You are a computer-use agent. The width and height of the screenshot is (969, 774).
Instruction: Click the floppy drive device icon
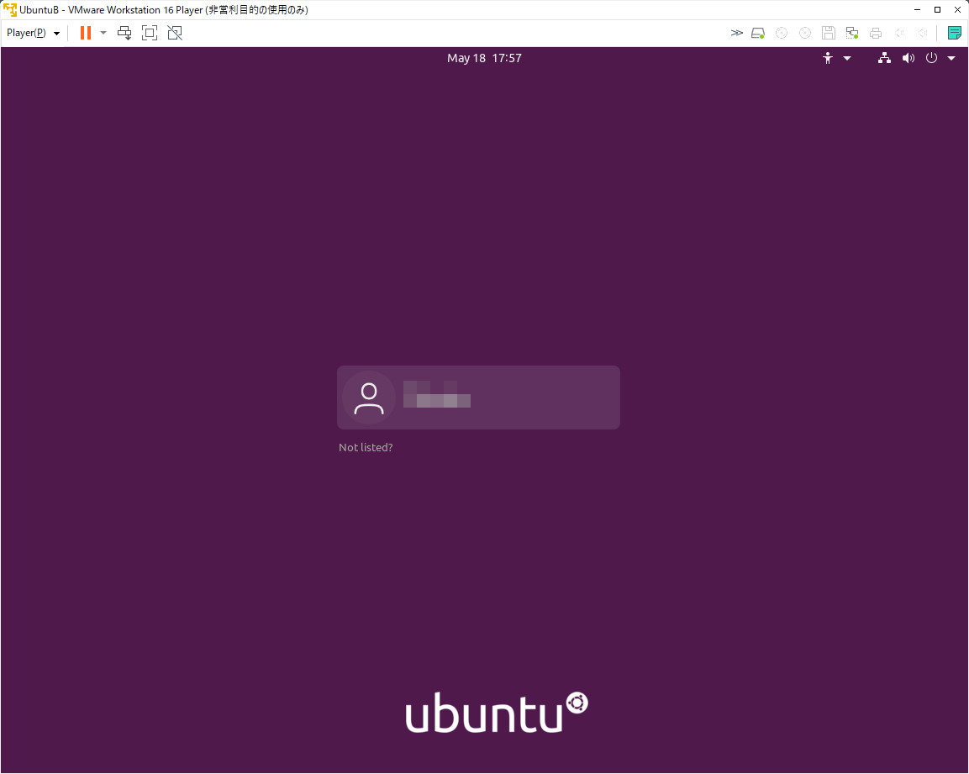pos(829,33)
